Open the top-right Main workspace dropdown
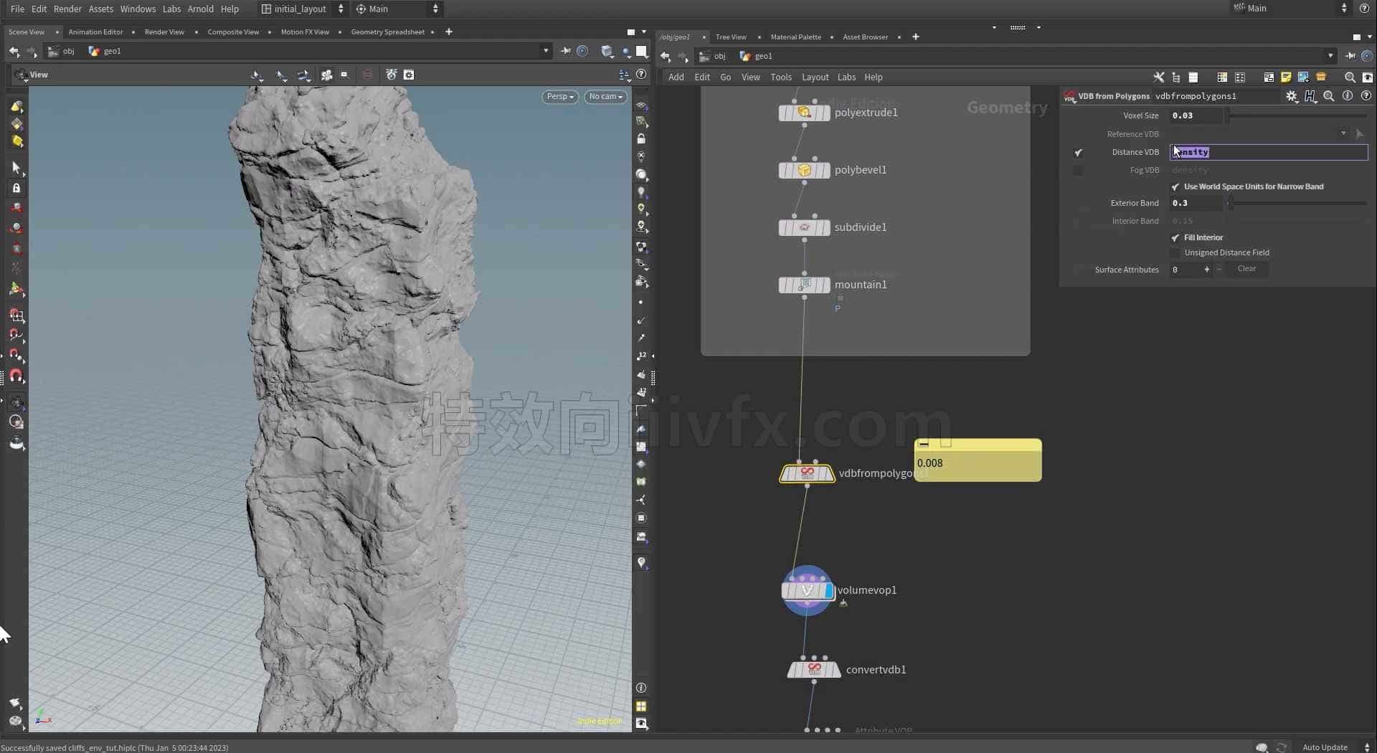 point(1290,9)
